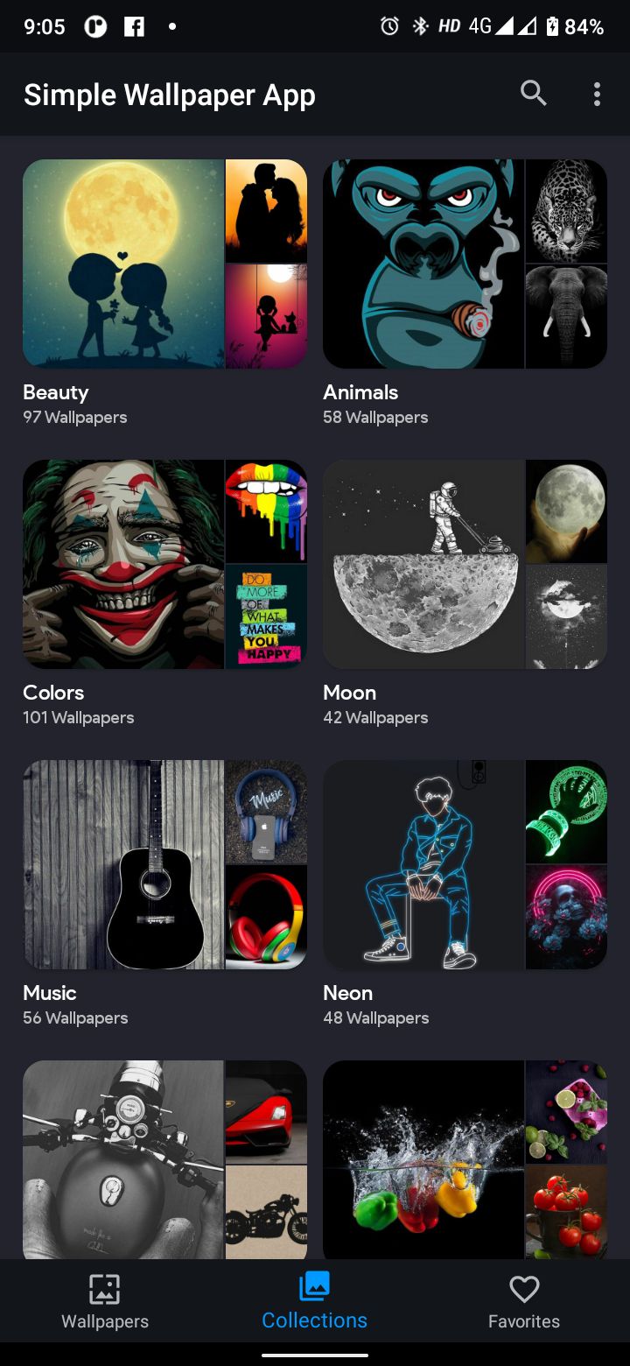Tap the Collections gallery icon
630x1366 pixels.
[314, 1286]
